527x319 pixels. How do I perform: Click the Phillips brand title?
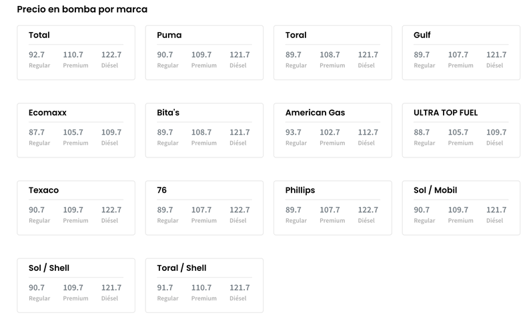coord(300,191)
